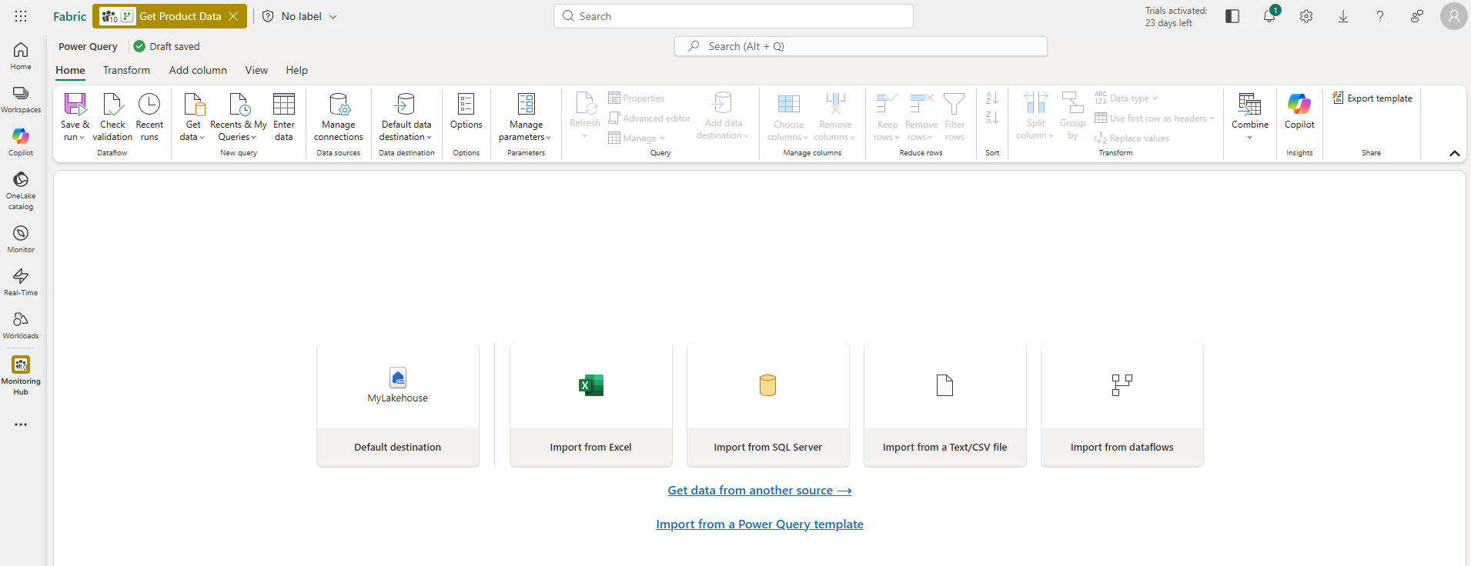The height and width of the screenshot is (566, 1471).
Task: Click Check validation ribbon button
Action: pos(112,117)
